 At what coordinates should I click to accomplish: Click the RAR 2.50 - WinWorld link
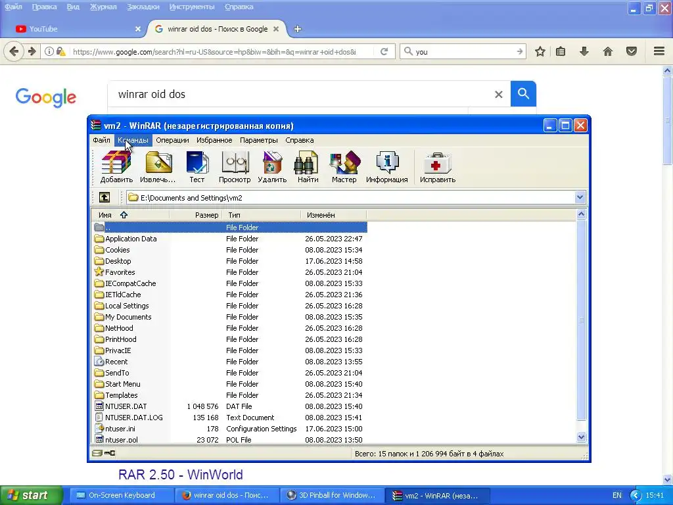[180, 475]
